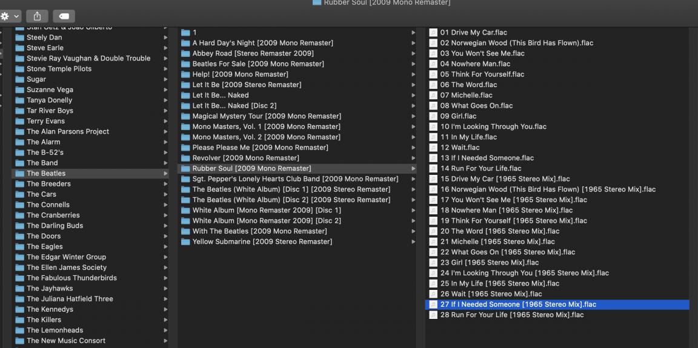
Task: Click the file icon for 01 Drive My Car.flac
Action: 433,33
